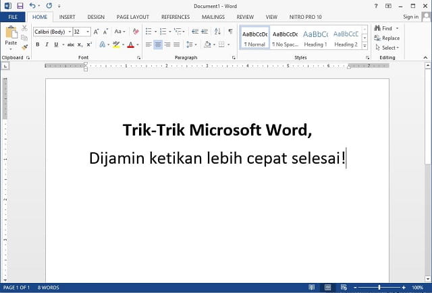Screen dimensions: 432x293
Task: Click the Save icon in quick access toolbar
Action: point(20,6)
